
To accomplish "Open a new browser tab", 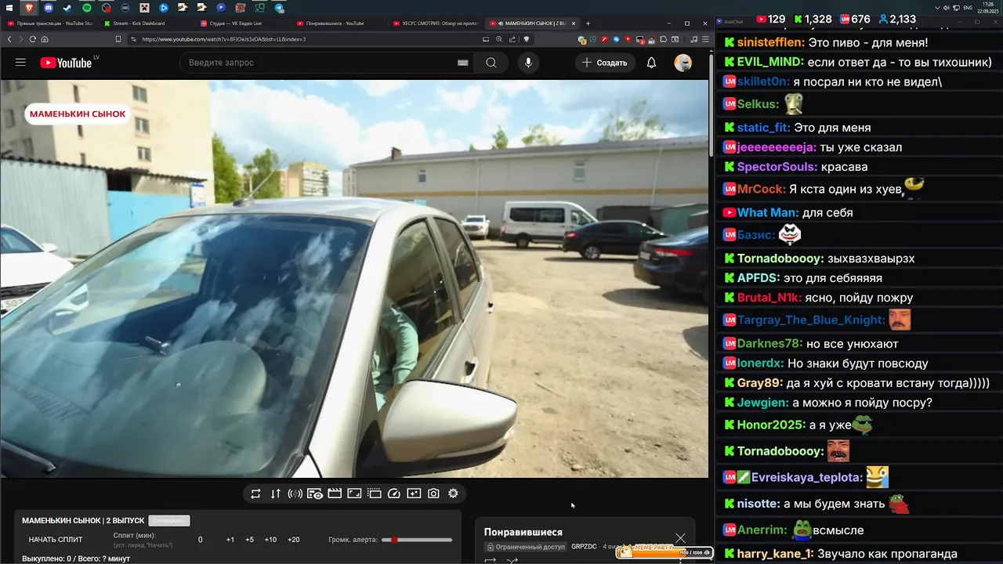I will point(588,23).
